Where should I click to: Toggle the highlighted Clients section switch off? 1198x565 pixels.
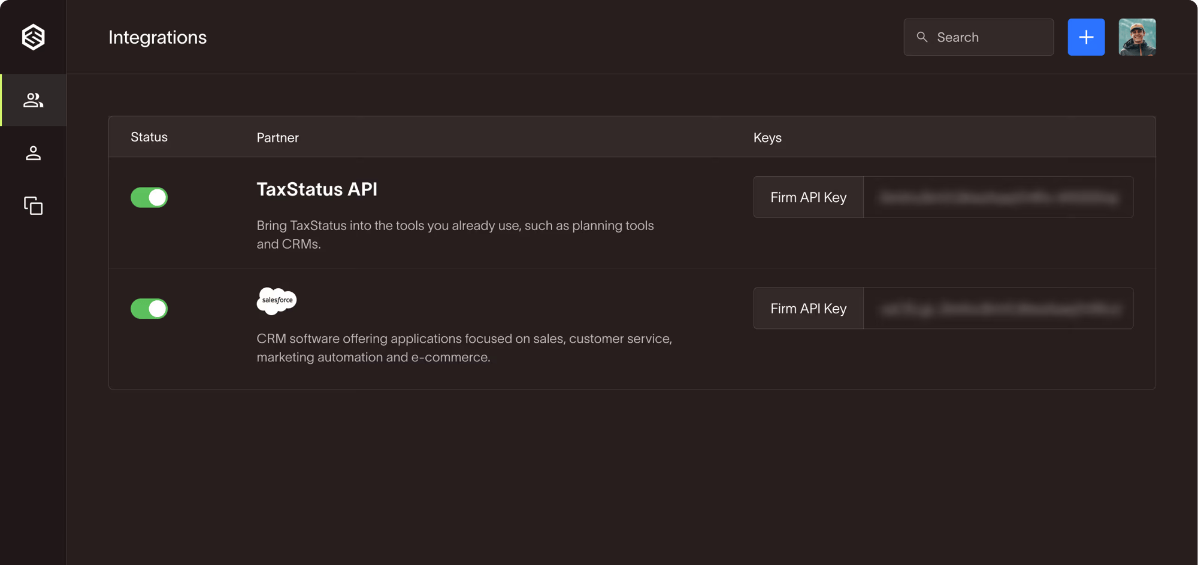[149, 197]
